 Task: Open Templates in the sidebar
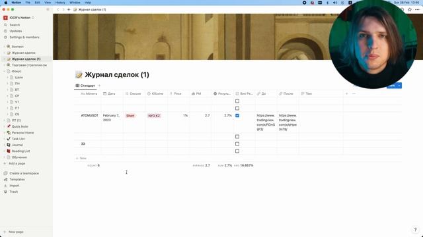pyautogui.click(x=17, y=180)
